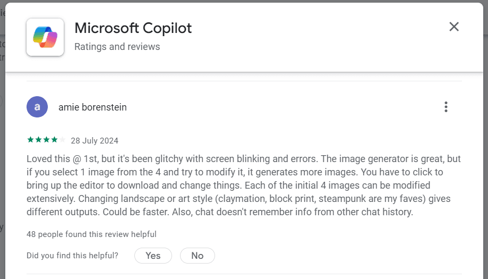This screenshot has width=488, height=279.
Task: Click the Did you find this helpful label
Action: click(72, 256)
